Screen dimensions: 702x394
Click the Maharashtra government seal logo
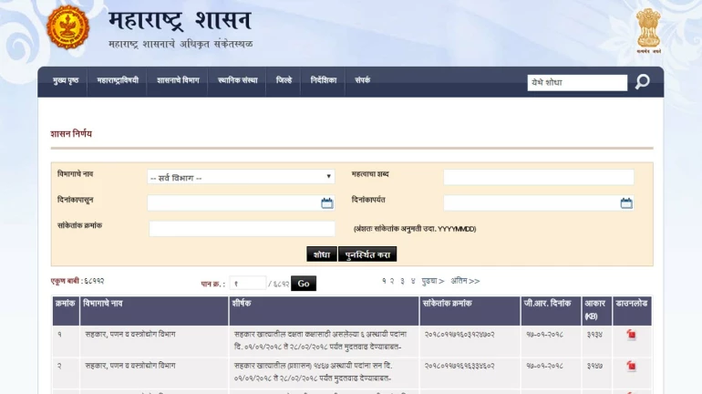[68, 28]
